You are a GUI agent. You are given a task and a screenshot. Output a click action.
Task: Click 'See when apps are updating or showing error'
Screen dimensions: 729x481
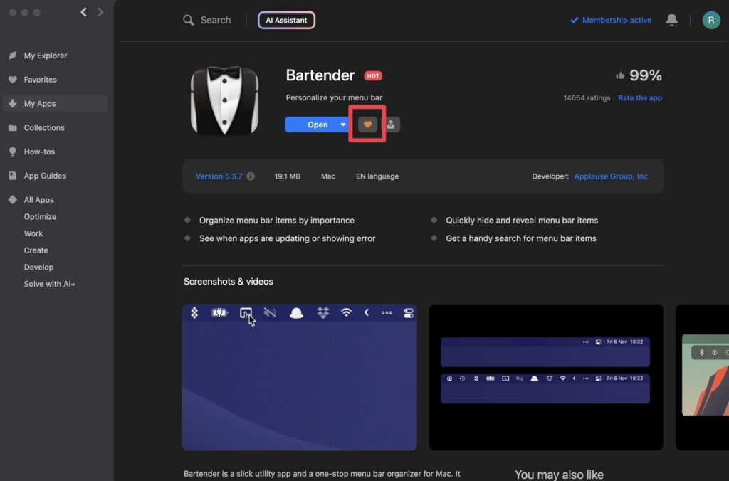[288, 238]
